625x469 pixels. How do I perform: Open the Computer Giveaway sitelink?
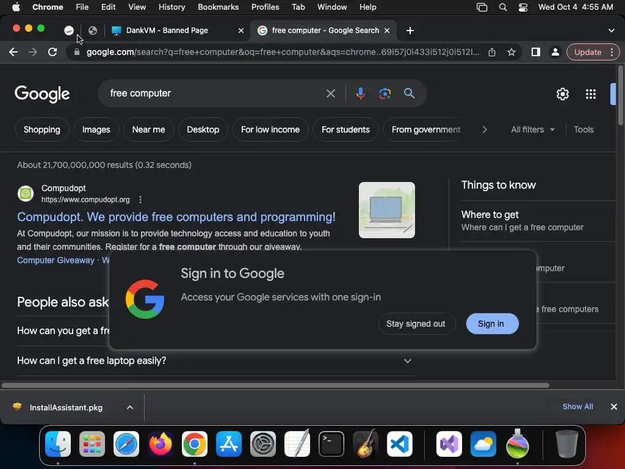tap(56, 260)
